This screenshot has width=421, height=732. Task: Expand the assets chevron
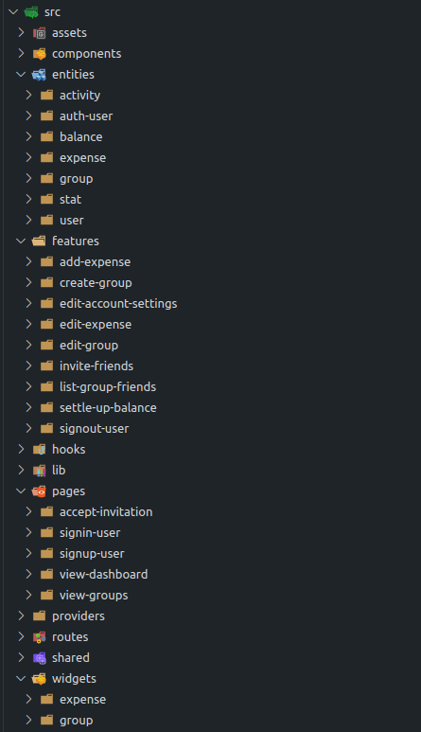(x=21, y=33)
